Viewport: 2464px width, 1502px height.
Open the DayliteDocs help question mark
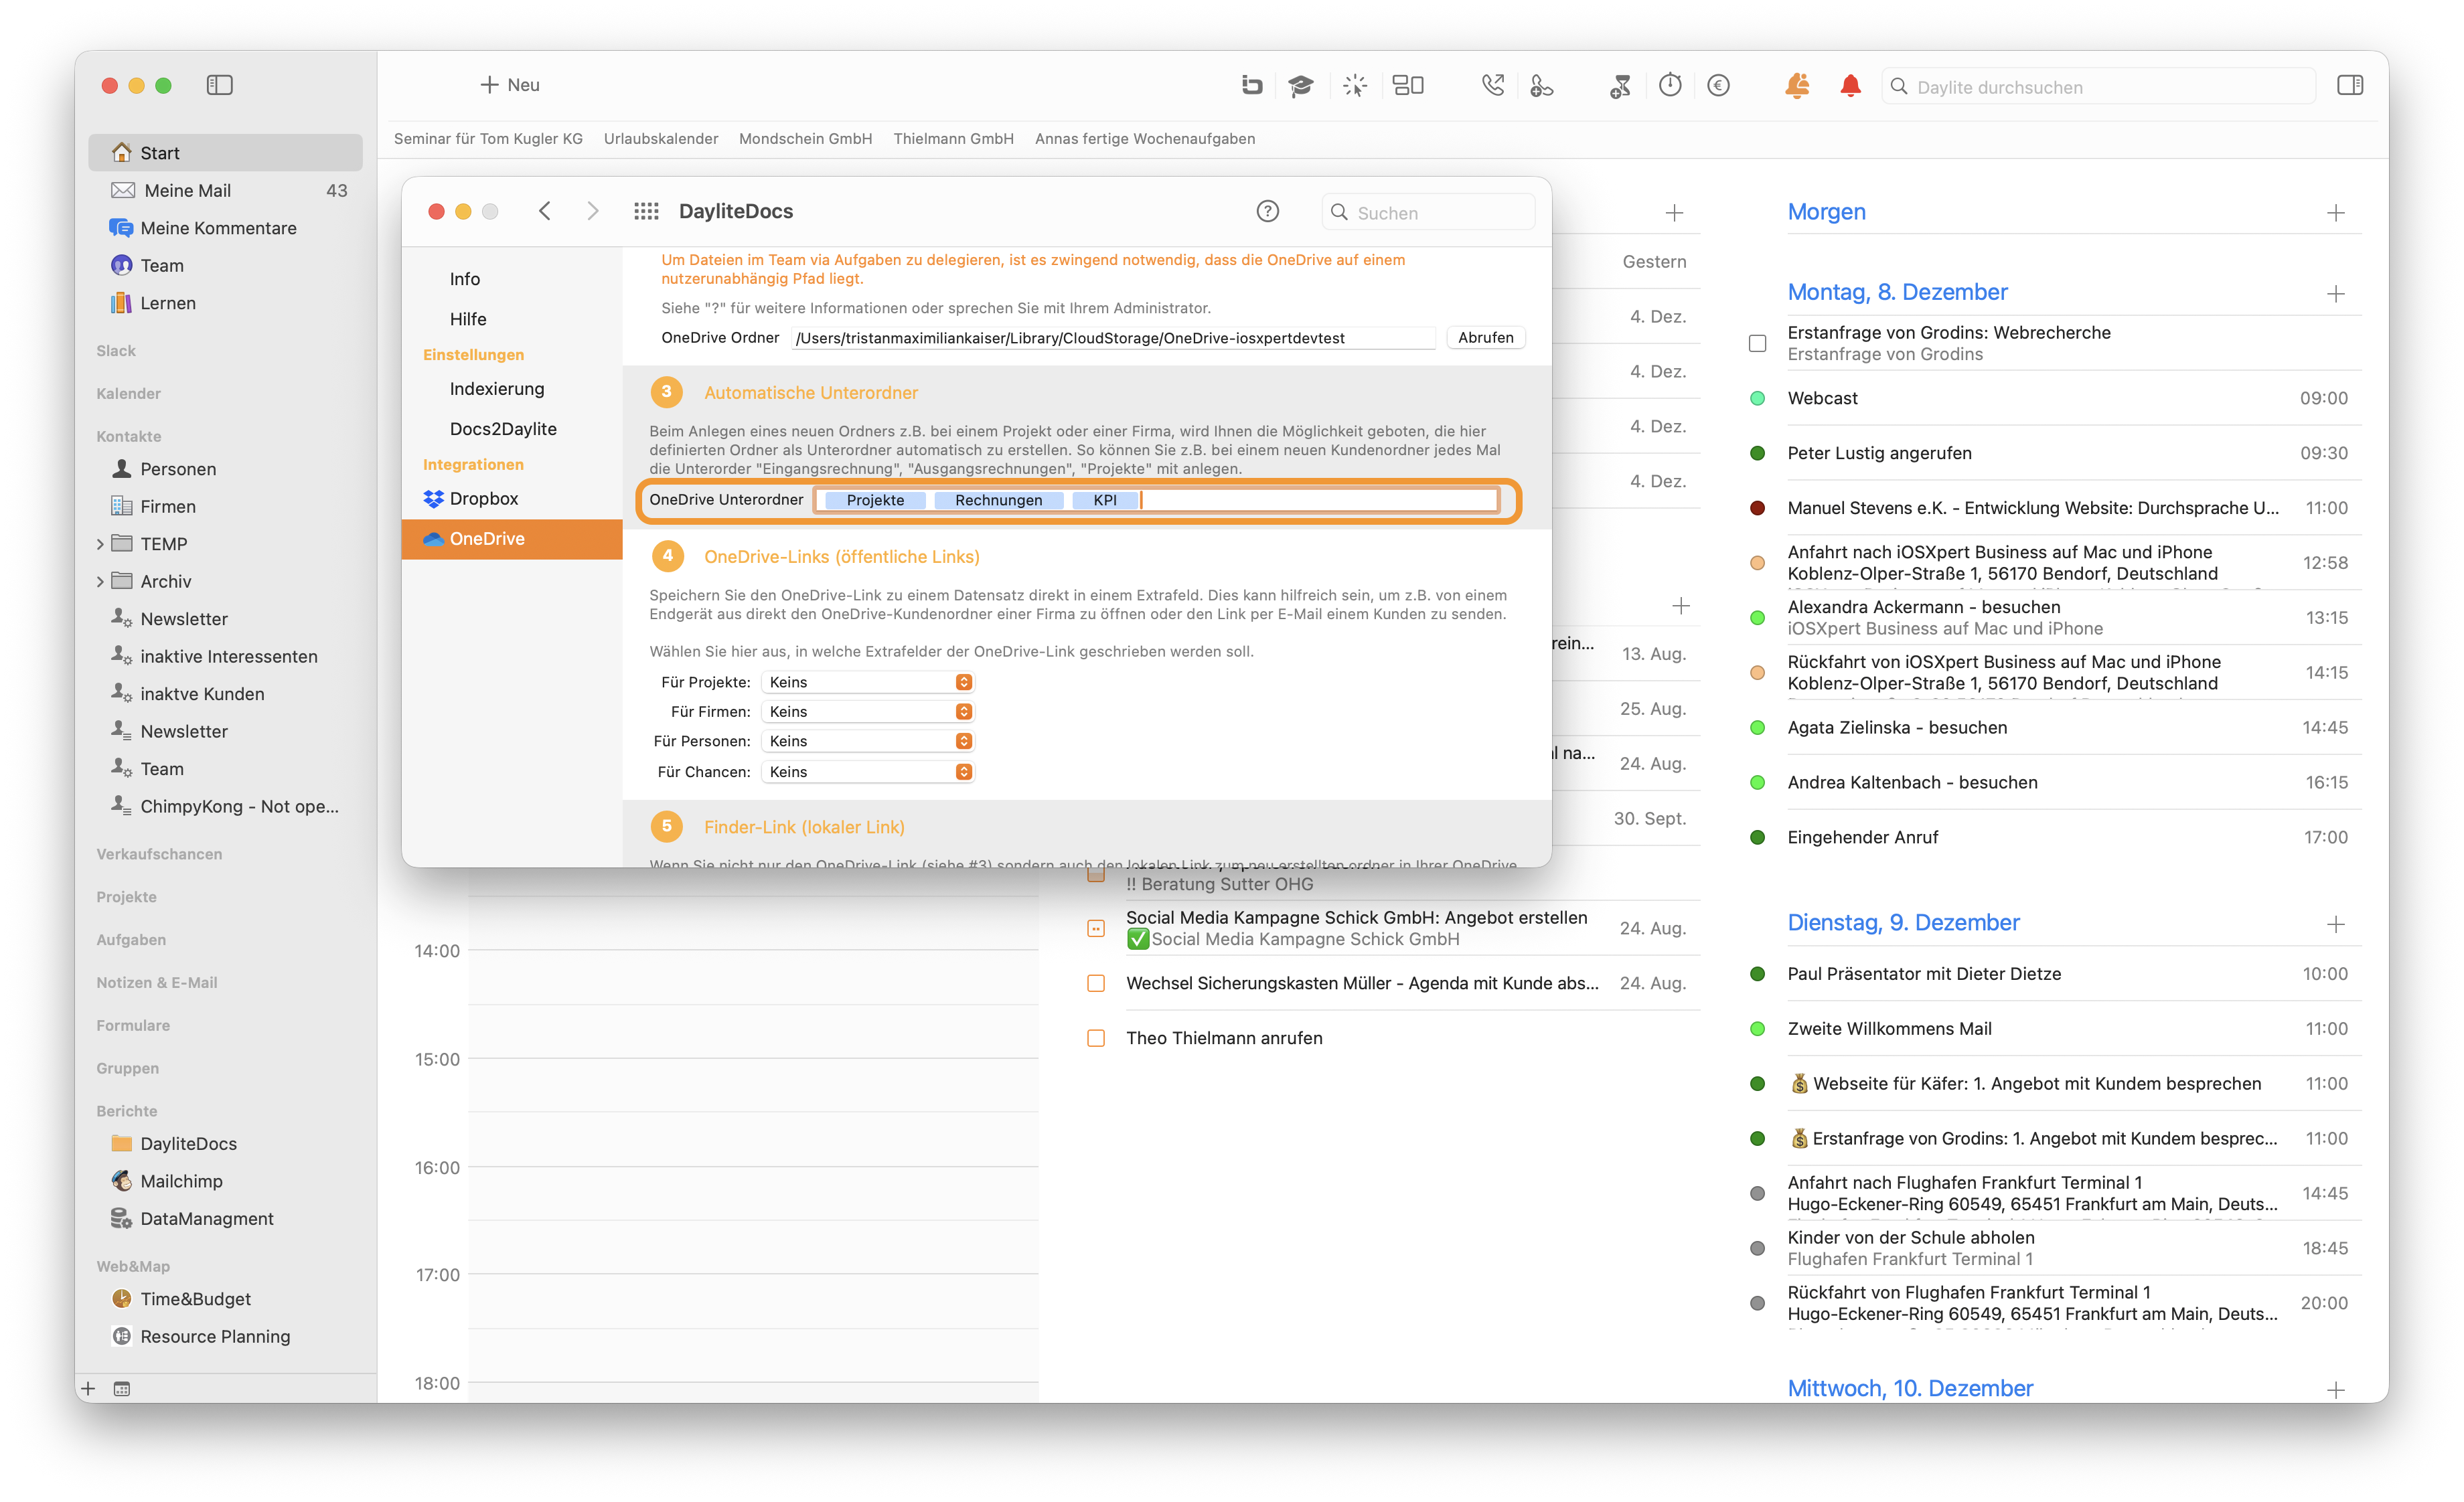tap(1267, 211)
